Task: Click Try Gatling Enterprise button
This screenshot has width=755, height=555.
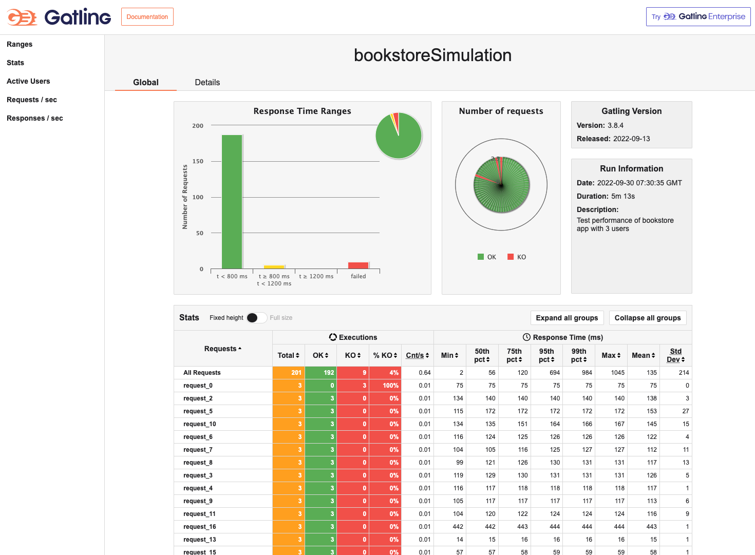Action: pos(699,16)
